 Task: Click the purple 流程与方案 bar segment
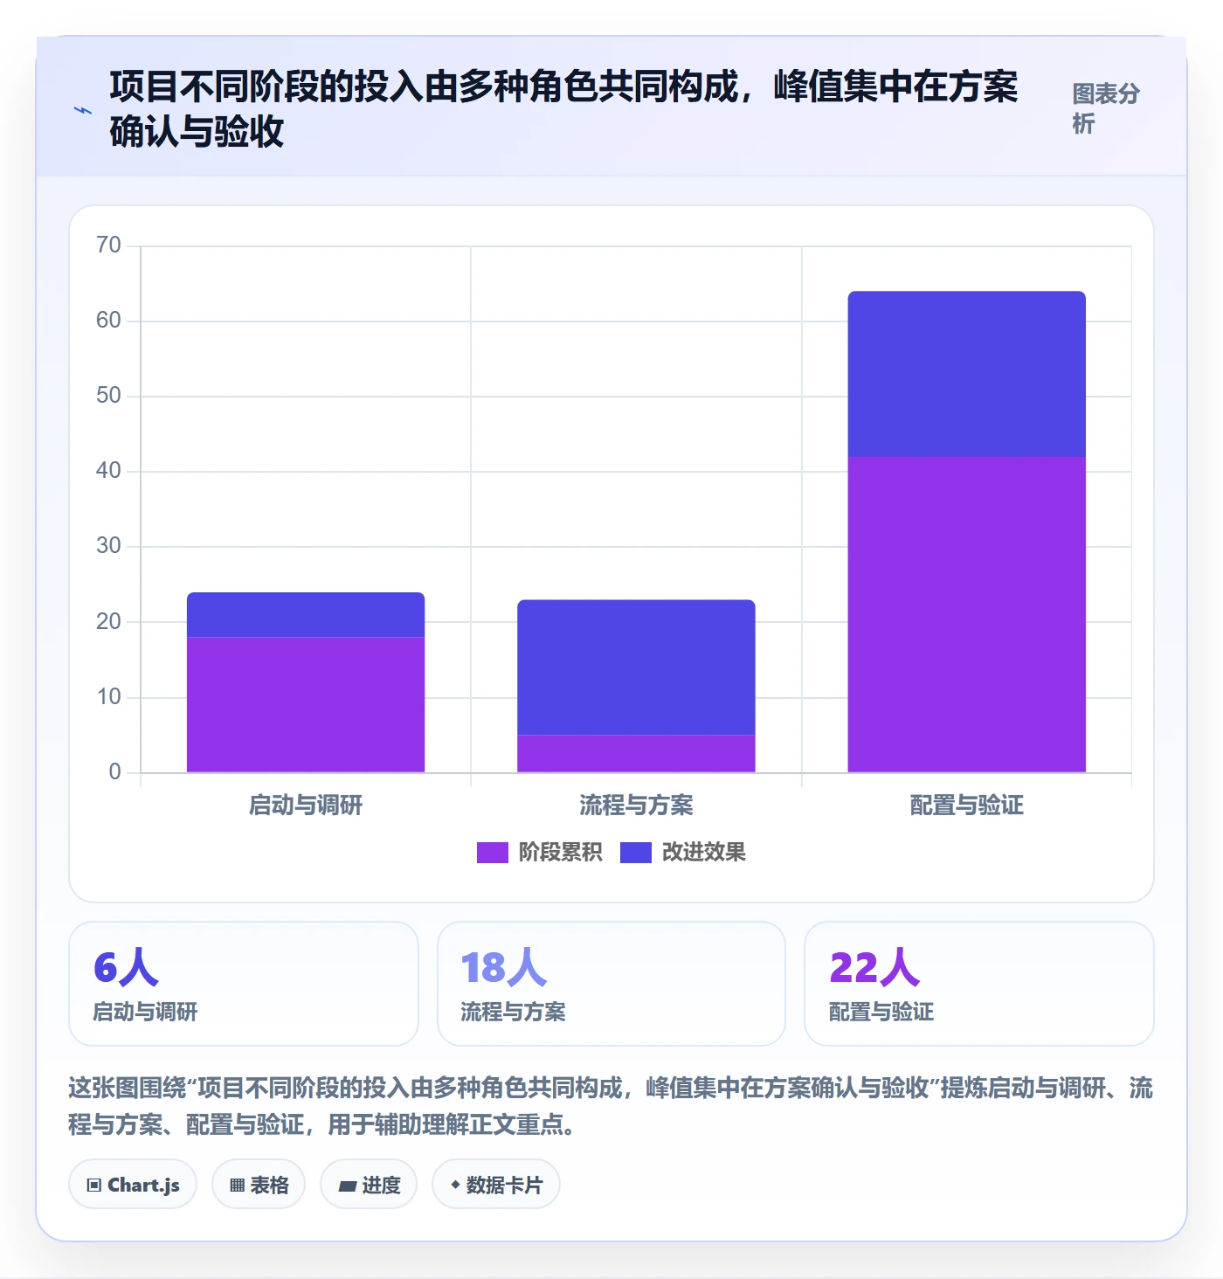[636, 754]
